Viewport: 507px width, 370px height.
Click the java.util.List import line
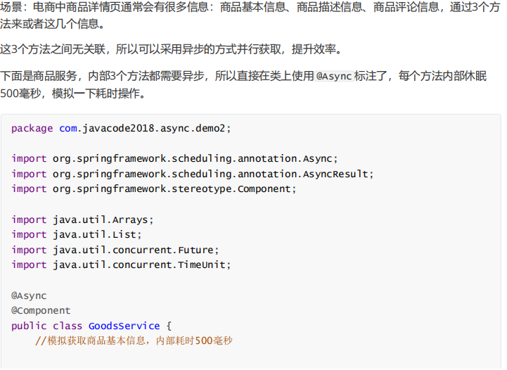click(77, 234)
